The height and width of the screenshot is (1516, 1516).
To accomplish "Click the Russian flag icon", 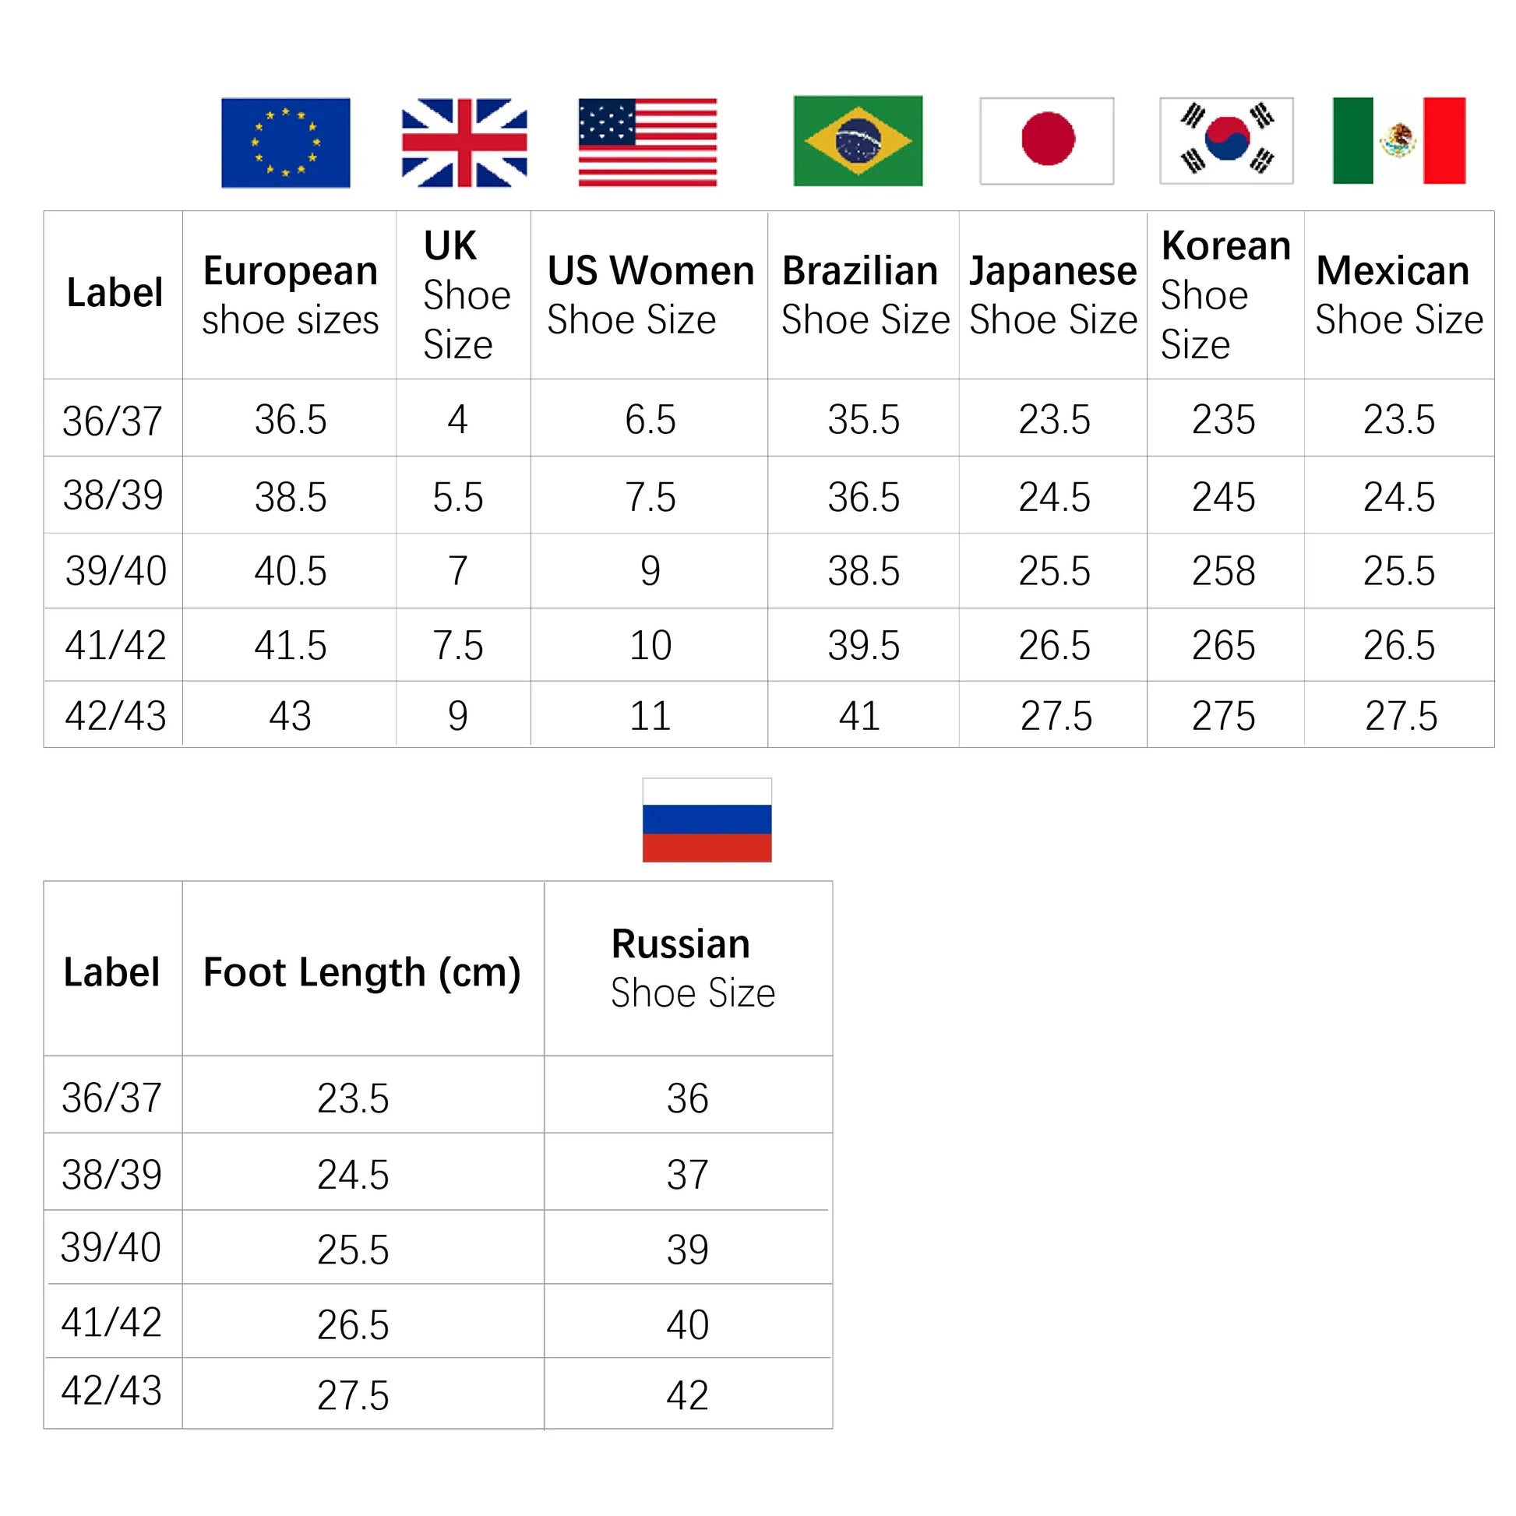I will pyautogui.click(x=707, y=820).
